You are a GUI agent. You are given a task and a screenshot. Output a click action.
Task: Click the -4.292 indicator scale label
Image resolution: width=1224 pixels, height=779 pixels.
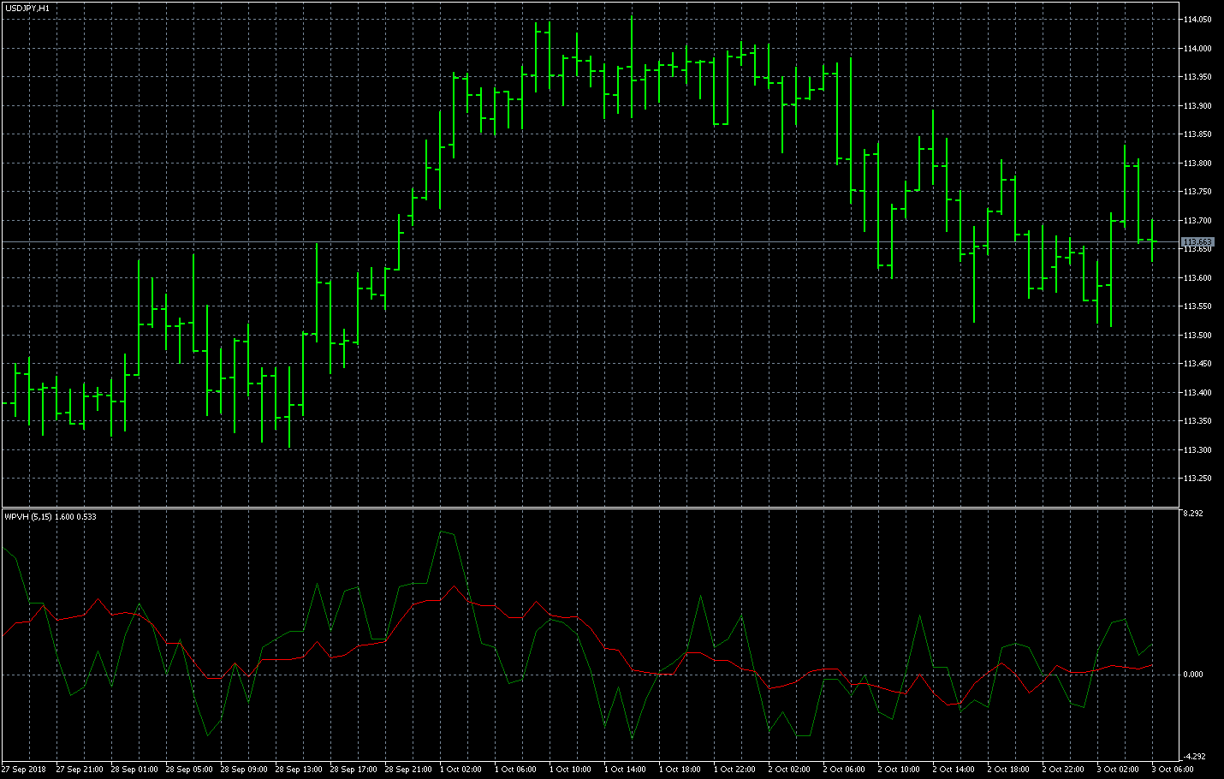point(1194,756)
